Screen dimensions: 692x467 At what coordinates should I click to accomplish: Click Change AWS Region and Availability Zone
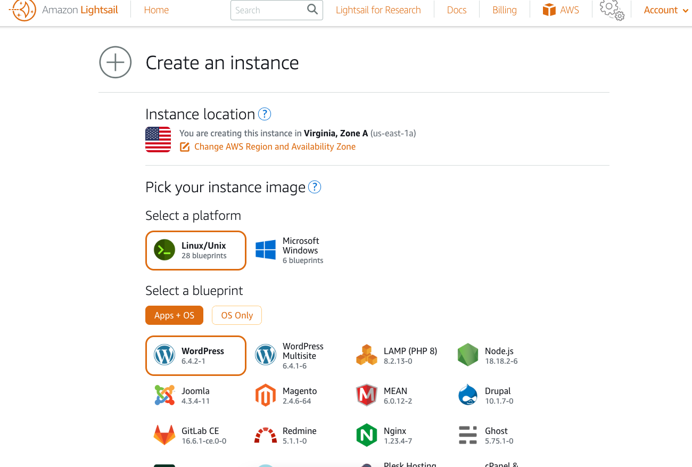click(275, 147)
